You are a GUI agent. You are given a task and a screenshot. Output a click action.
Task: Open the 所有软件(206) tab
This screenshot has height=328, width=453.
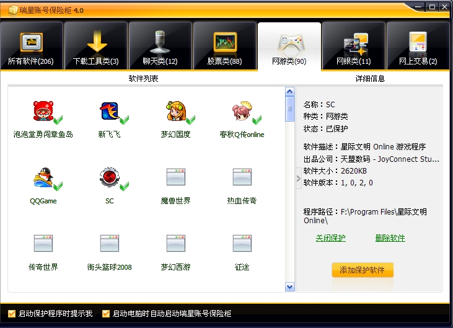[x=31, y=47]
